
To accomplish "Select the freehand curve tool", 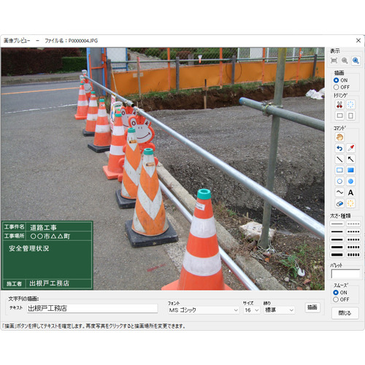I will point(339,192).
